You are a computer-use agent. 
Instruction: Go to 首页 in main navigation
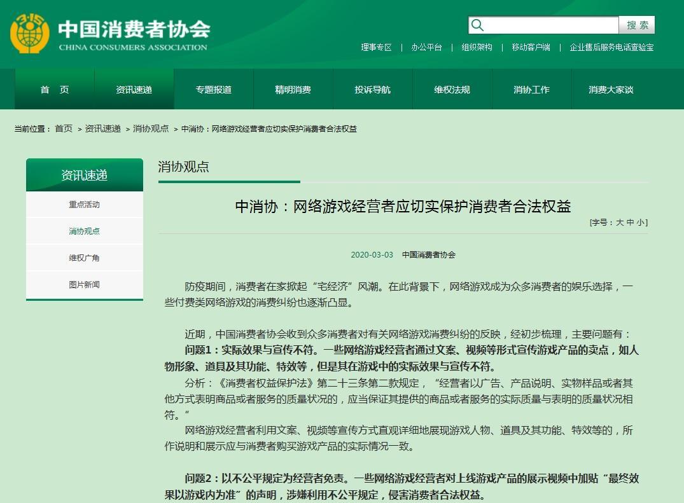pyautogui.click(x=55, y=90)
